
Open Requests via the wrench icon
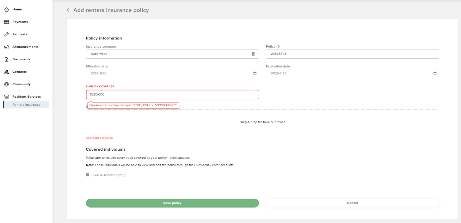(6, 34)
